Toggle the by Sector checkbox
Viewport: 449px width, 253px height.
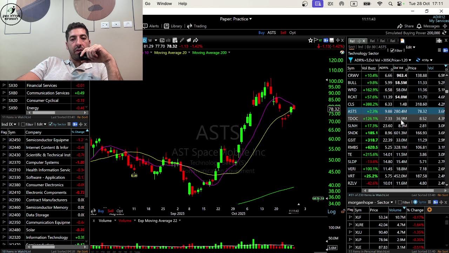point(51,124)
